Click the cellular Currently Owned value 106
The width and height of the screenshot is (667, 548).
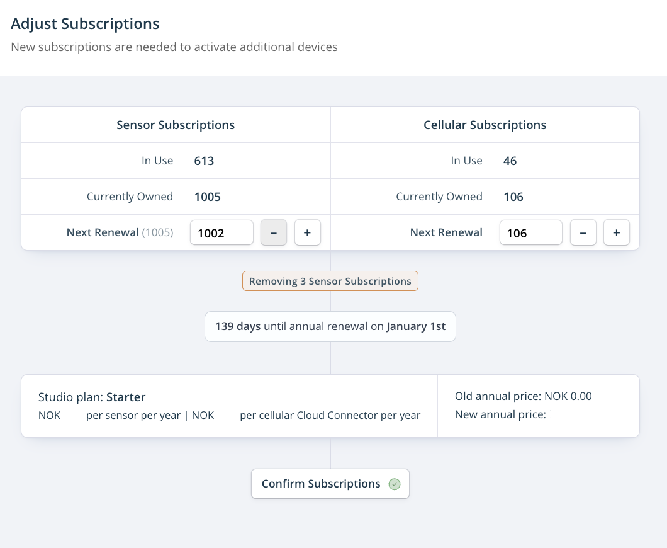[513, 197]
